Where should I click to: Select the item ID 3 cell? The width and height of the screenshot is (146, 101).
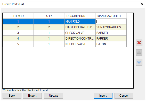tap(18, 33)
